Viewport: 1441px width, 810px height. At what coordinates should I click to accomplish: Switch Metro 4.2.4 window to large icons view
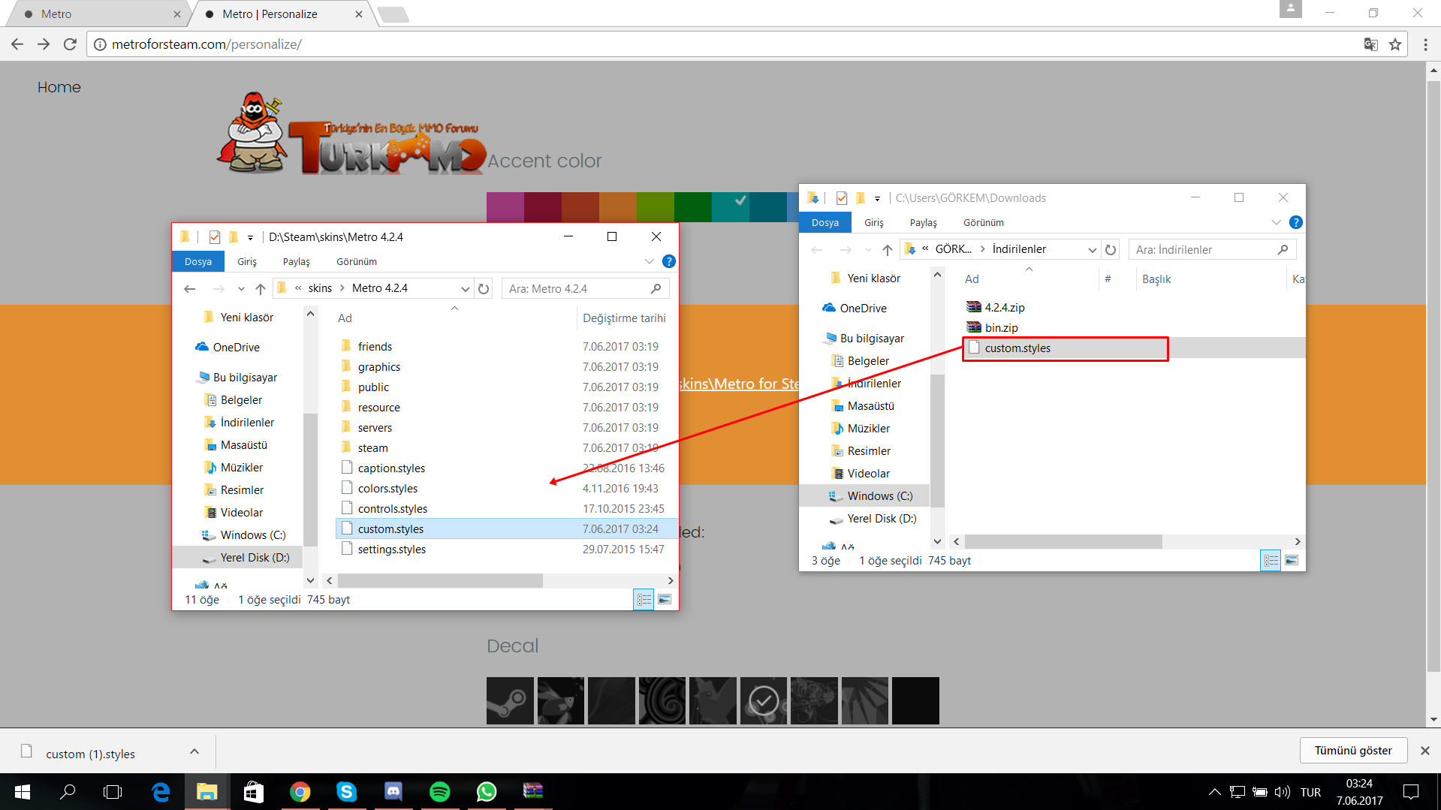click(665, 599)
